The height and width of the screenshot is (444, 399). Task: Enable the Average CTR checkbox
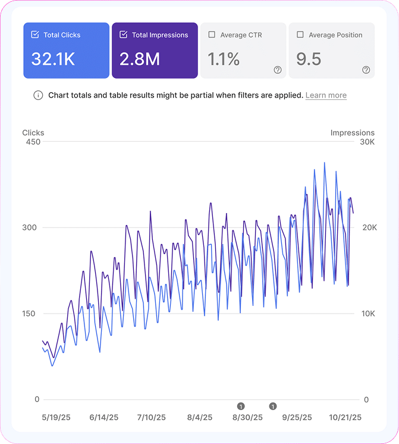tap(212, 35)
